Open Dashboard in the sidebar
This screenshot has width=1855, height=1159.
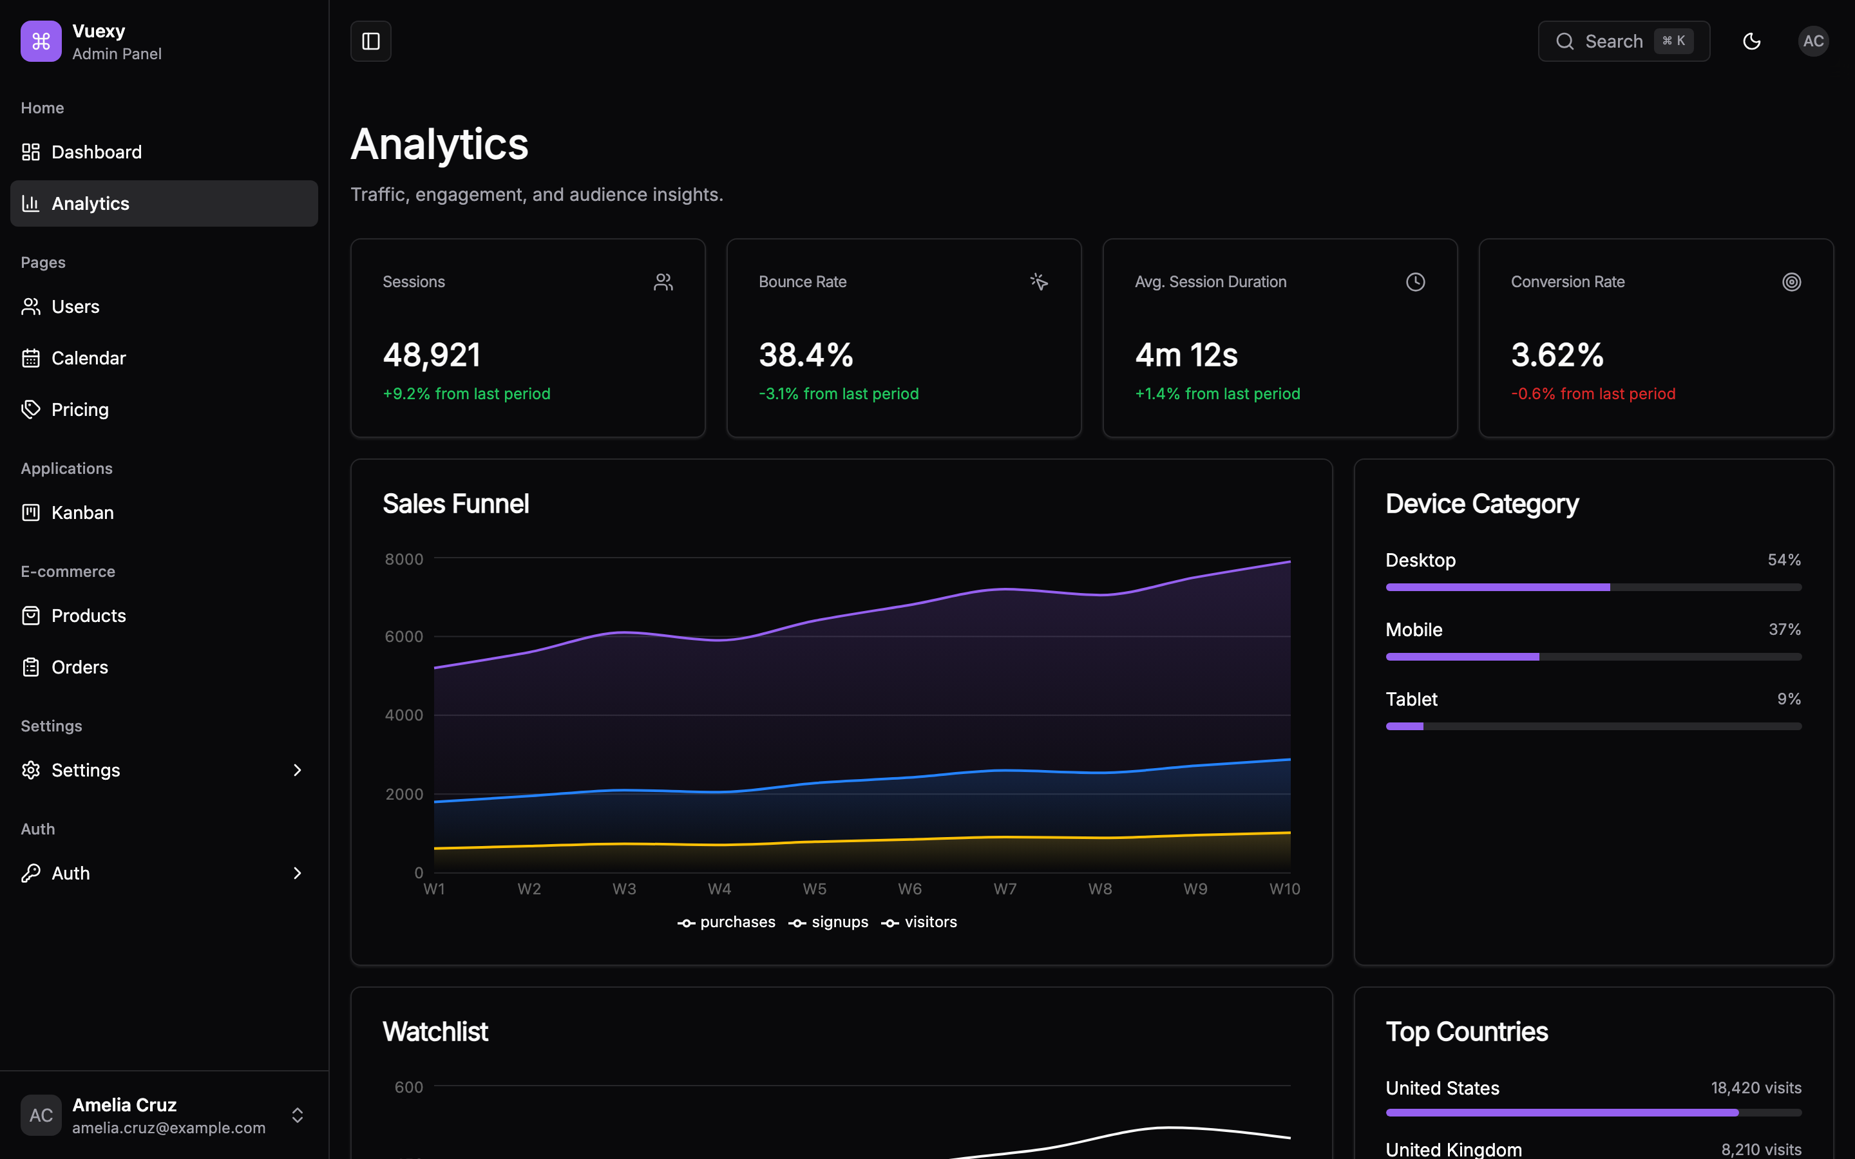tap(164, 152)
